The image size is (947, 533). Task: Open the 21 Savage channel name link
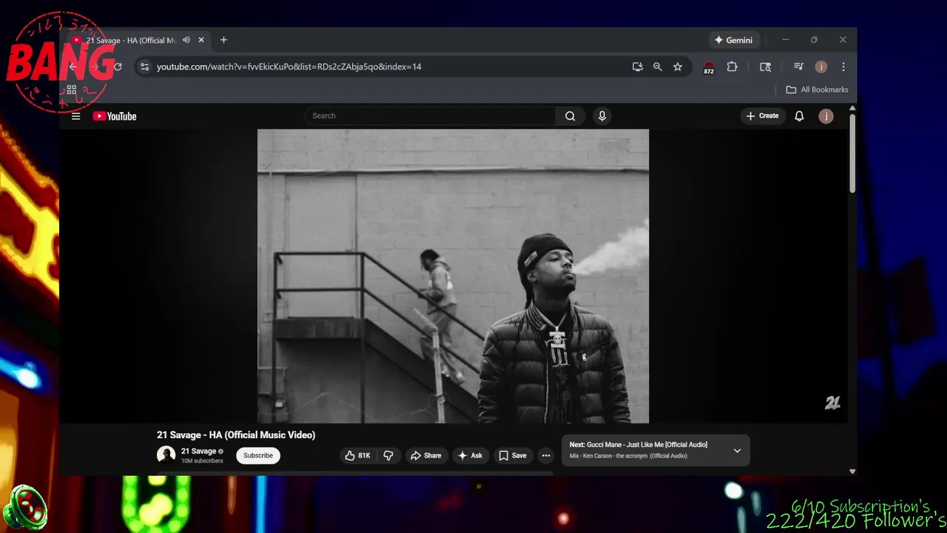198,452
